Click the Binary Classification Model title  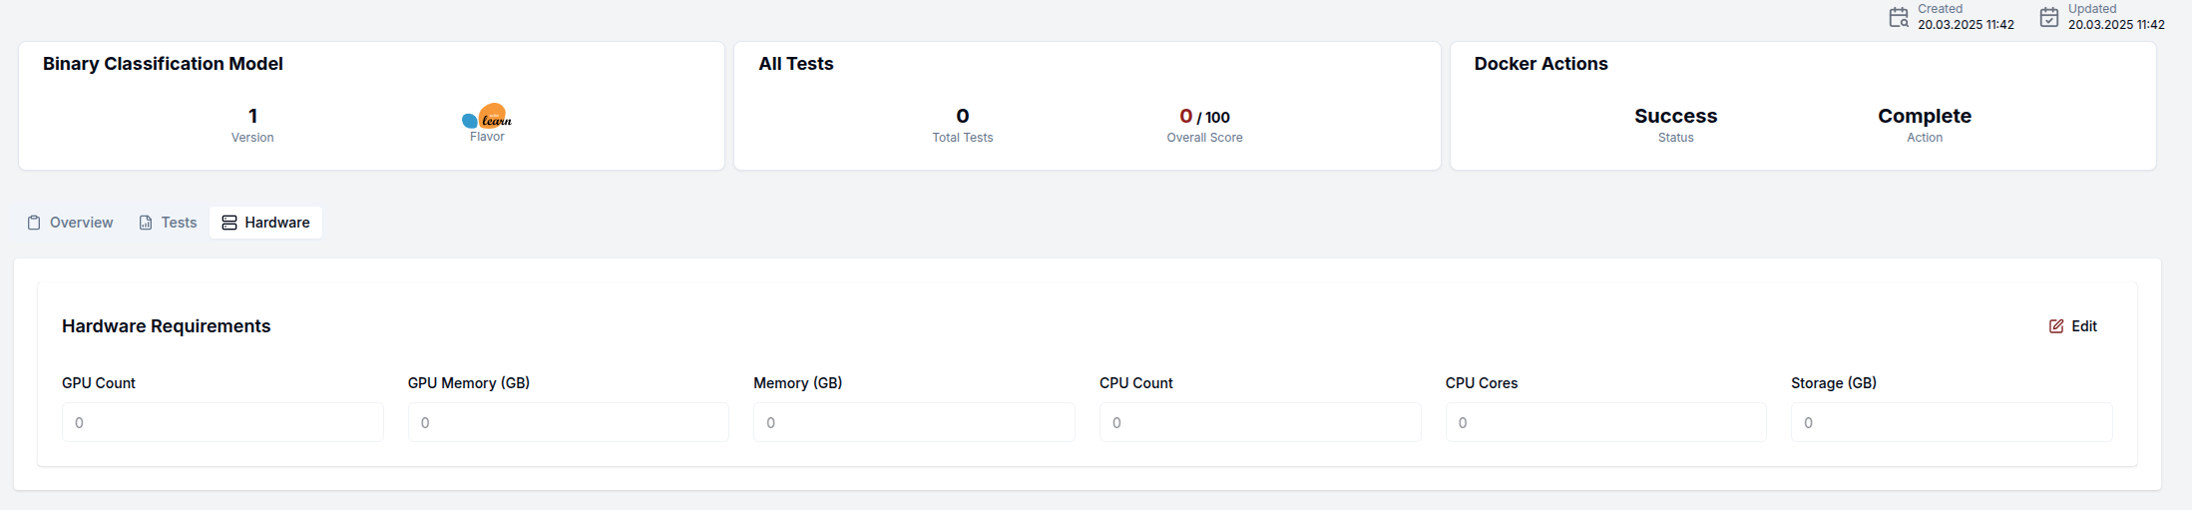(163, 64)
